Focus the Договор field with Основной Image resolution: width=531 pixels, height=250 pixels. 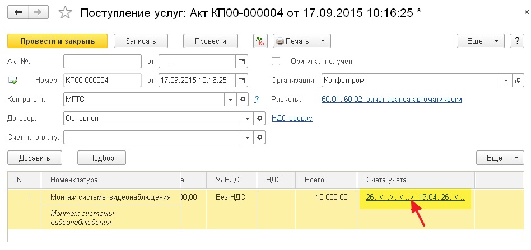(152, 119)
